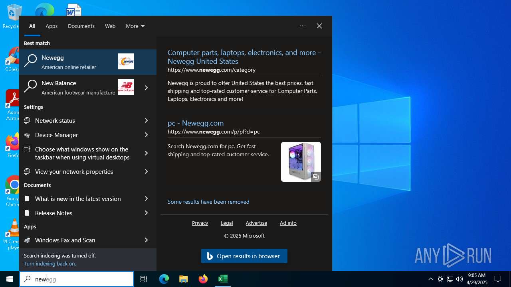This screenshot has height=287, width=511.
Task: Expand Network status chevron
Action: click(147, 120)
